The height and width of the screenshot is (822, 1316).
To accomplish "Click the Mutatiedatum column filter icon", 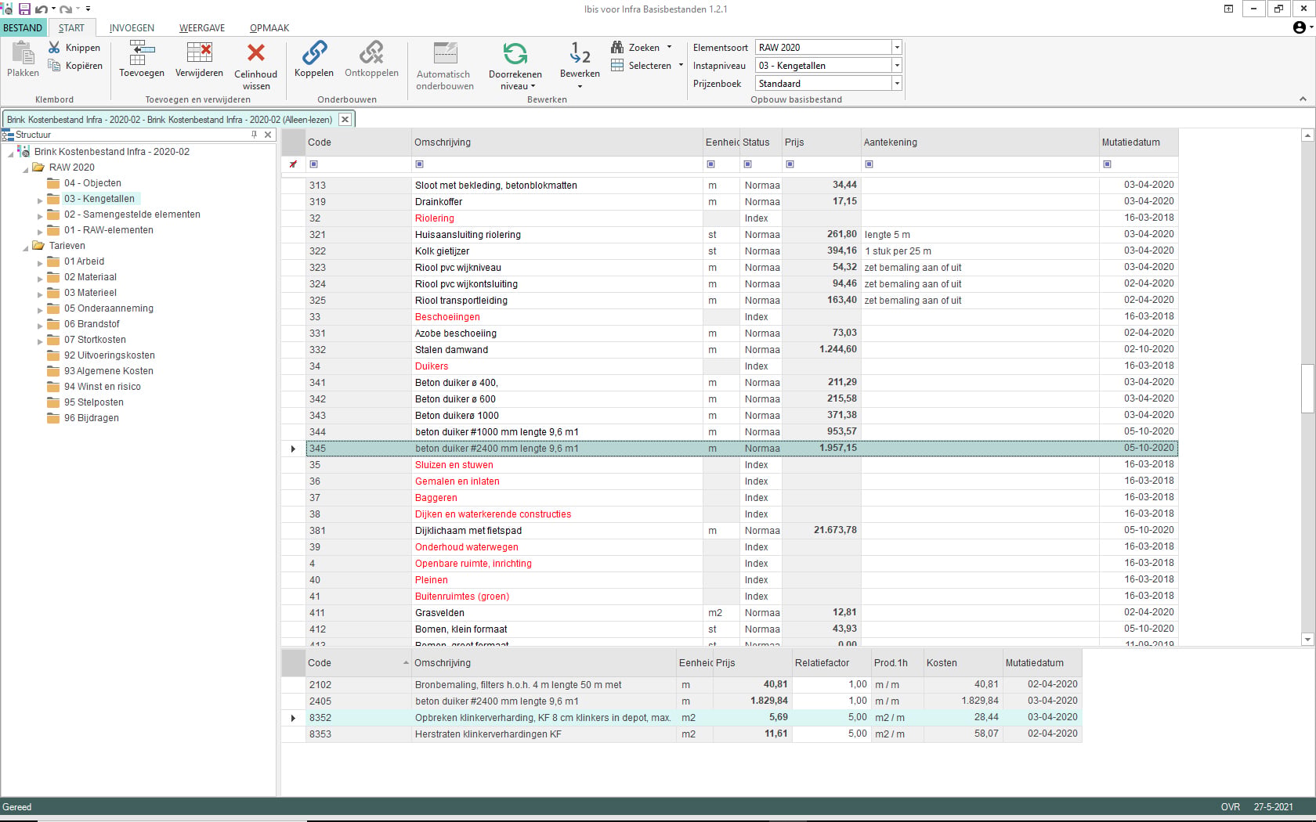I will click(1108, 164).
